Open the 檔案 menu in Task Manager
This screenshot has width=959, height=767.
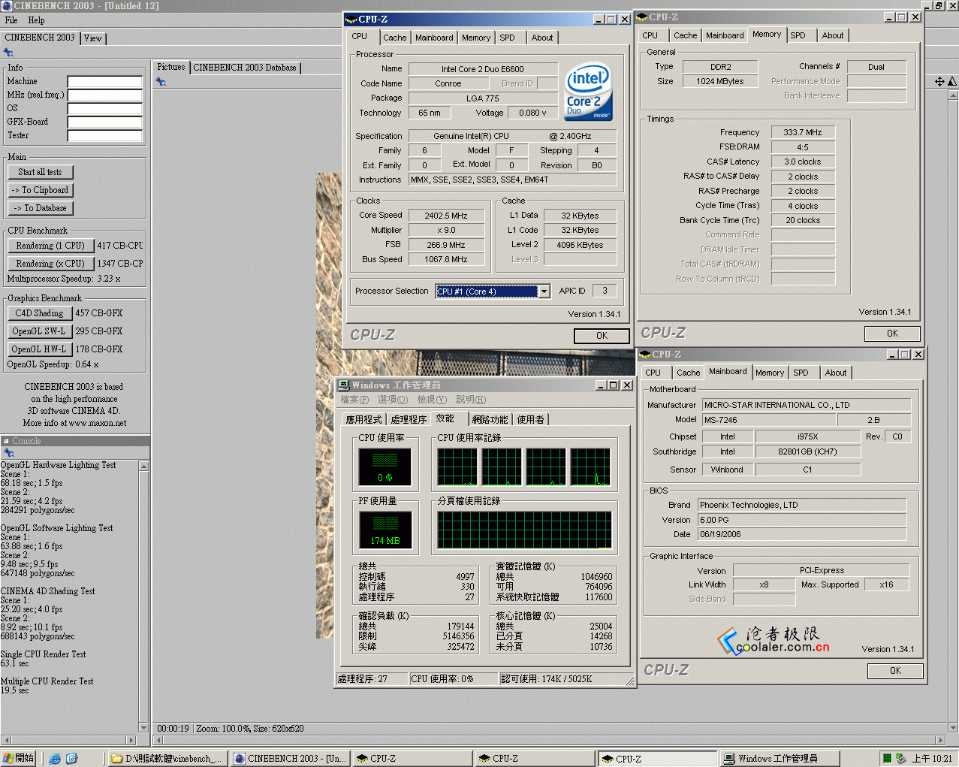(x=354, y=400)
